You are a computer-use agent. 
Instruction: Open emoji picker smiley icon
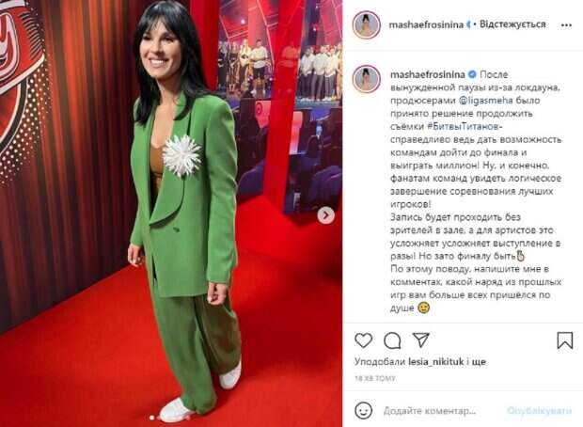point(363,411)
